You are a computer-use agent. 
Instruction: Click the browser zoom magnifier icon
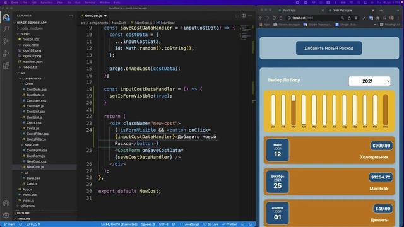342,18
